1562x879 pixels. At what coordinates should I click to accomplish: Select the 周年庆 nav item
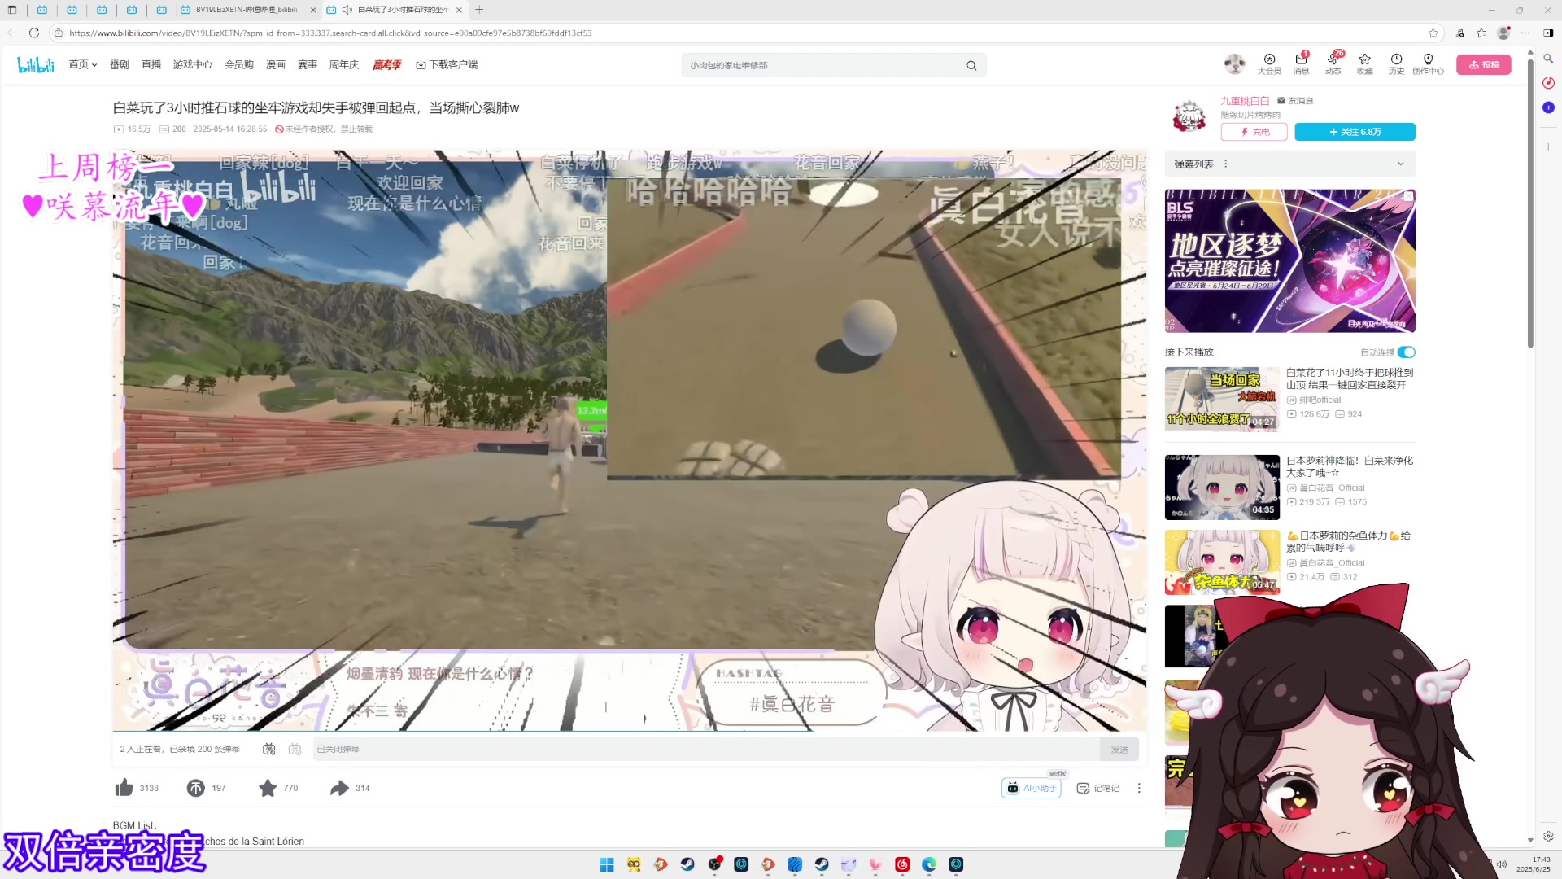pyautogui.click(x=344, y=64)
